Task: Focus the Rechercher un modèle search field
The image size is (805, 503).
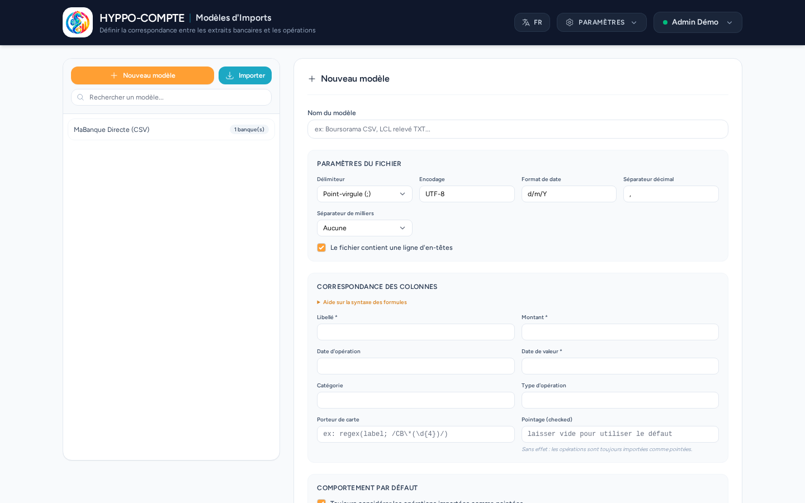Action: [x=171, y=97]
